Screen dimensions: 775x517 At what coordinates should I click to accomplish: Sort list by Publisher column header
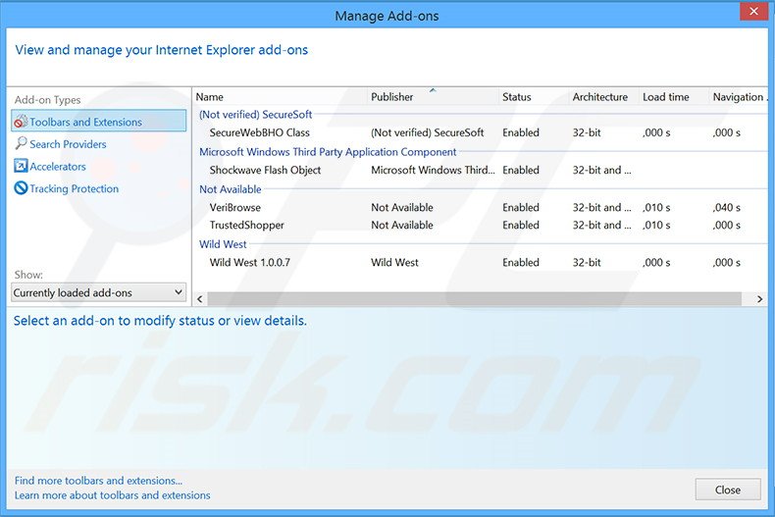[x=434, y=97]
